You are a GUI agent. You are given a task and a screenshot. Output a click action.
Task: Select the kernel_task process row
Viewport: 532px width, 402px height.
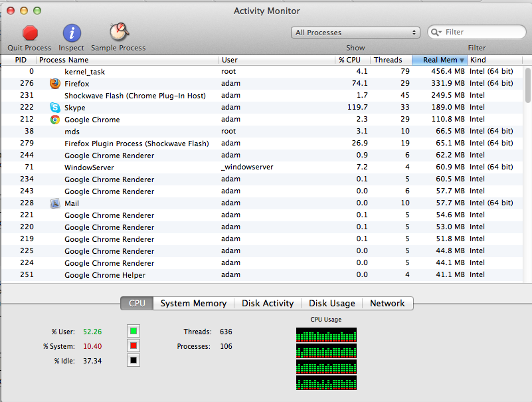262,71
